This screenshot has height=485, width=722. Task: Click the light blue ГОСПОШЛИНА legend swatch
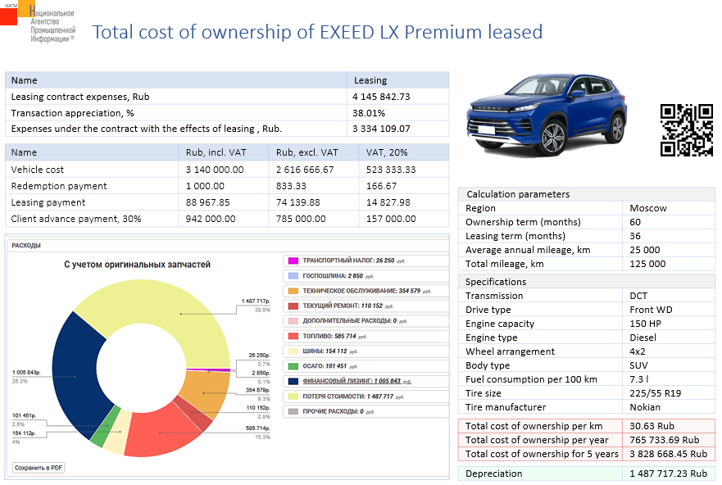[293, 276]
